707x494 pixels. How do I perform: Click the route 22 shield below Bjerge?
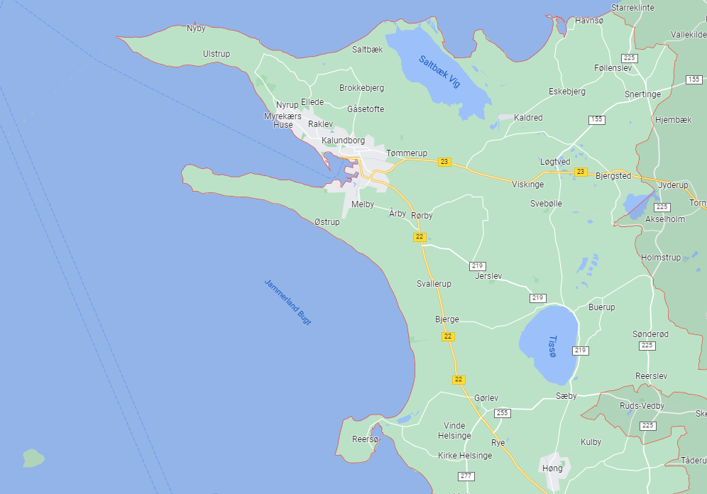448,336
